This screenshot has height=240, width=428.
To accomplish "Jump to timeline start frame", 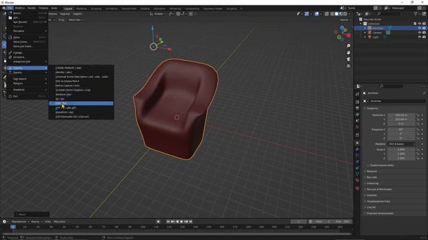I will tap(168, 221).
